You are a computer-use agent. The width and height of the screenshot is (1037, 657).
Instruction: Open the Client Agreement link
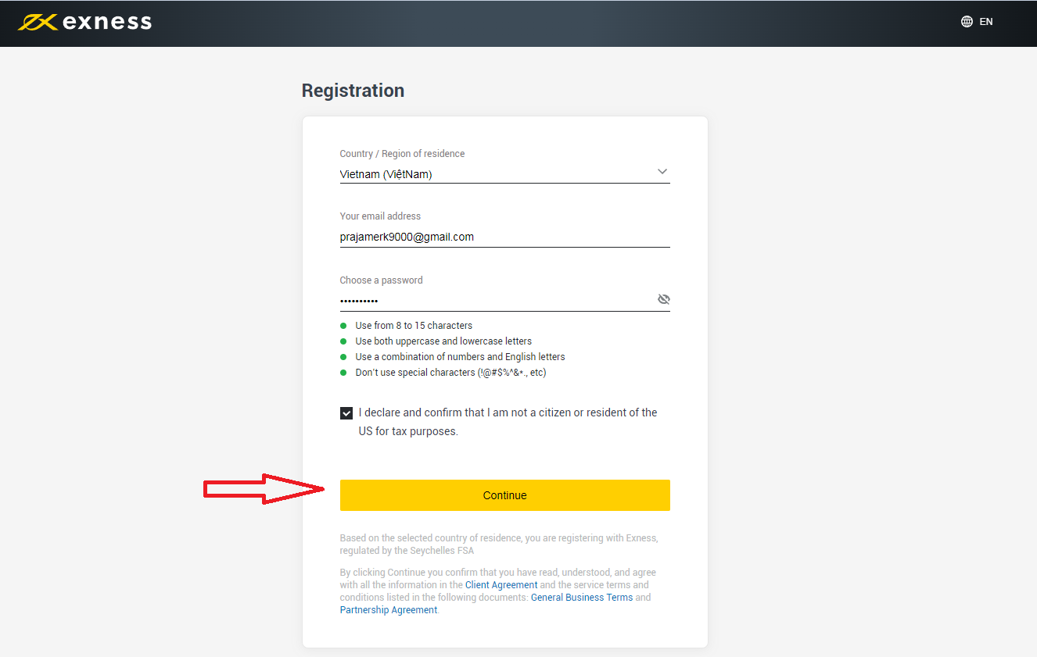click(x=501, y=584)
